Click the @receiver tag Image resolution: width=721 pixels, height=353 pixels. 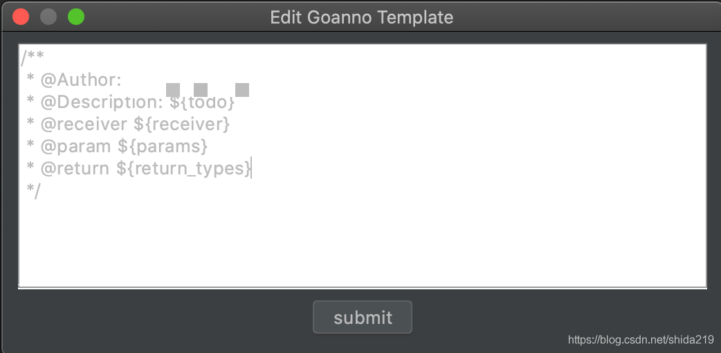coord(84,125)
